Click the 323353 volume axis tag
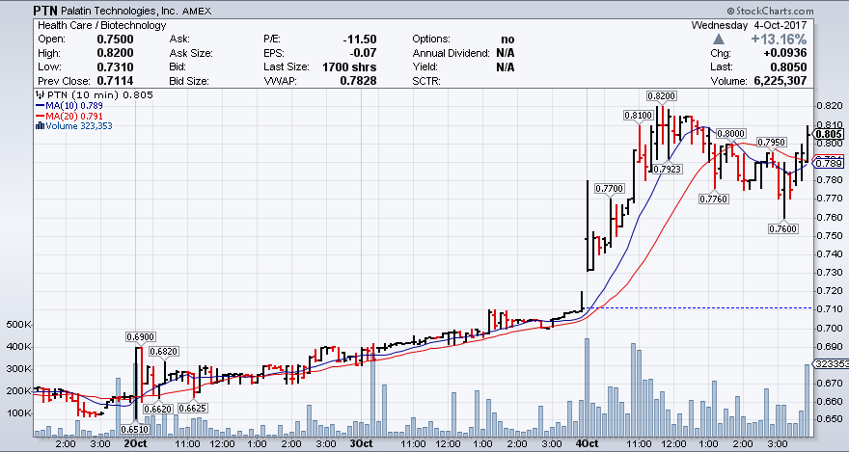The image size is (849, 452). (830, 365)
